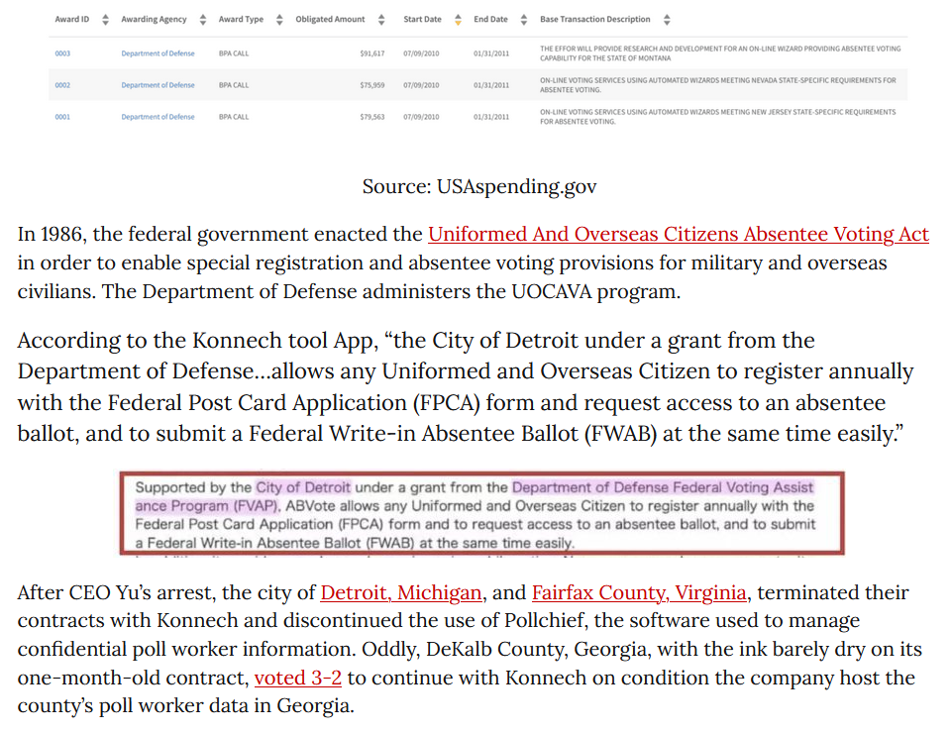Click BPA CALL award type in row 0001
The image size is (951, 733).
pos(234,117)
